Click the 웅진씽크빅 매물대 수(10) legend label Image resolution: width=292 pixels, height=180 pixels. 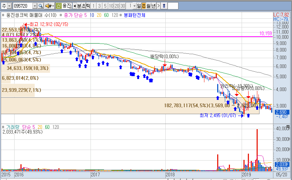coord(31,15)
